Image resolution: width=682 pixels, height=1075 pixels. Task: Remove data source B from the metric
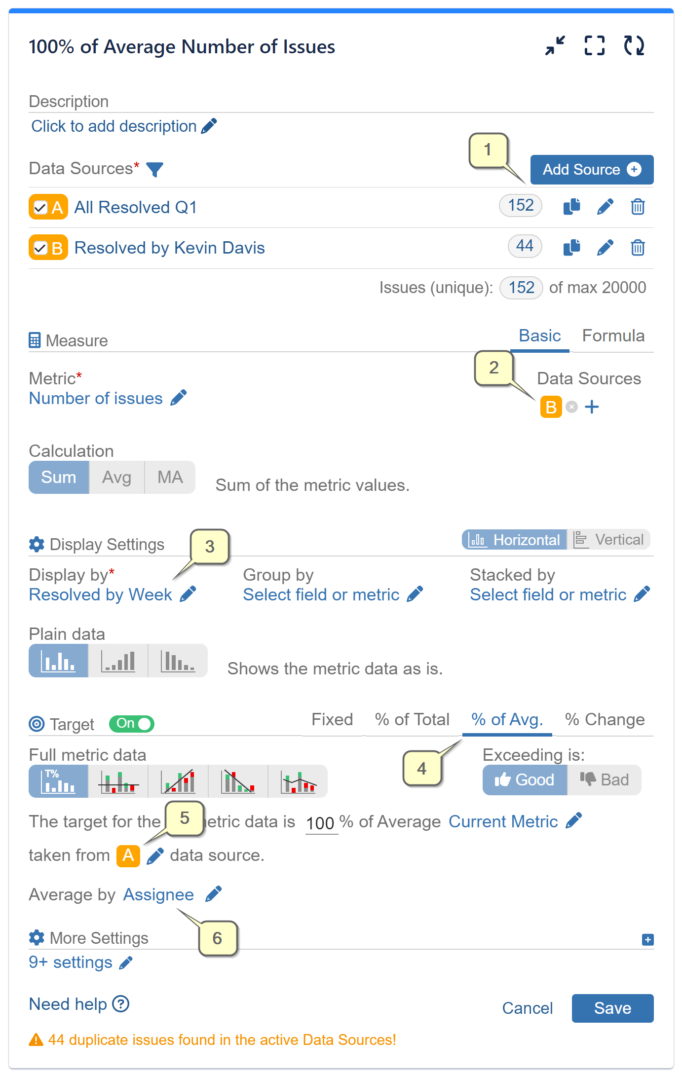[571, 407]
